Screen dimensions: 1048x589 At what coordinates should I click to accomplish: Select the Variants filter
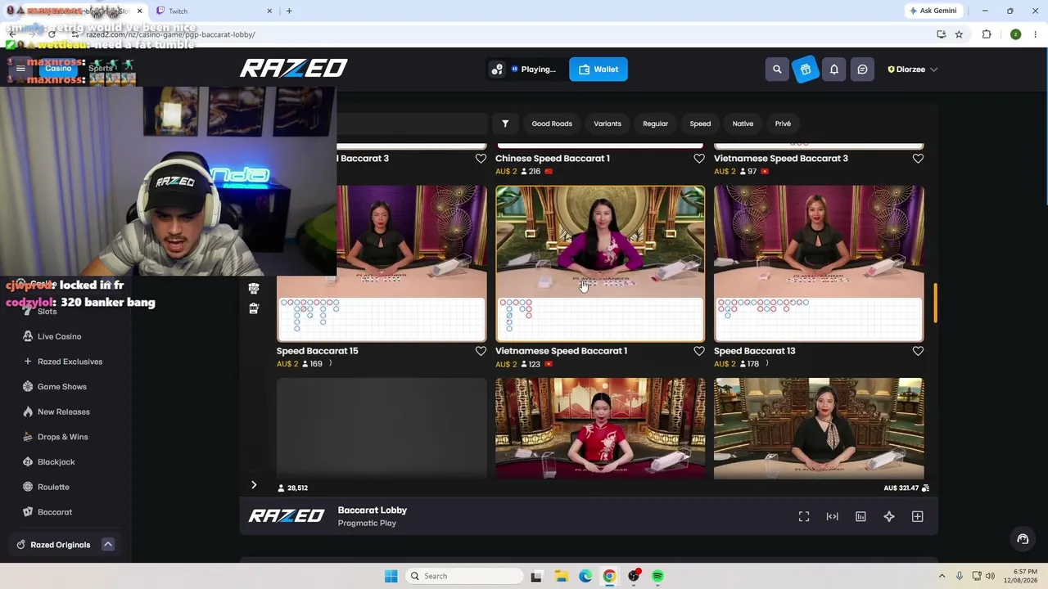pyautogui.click(x=608, y=124)
